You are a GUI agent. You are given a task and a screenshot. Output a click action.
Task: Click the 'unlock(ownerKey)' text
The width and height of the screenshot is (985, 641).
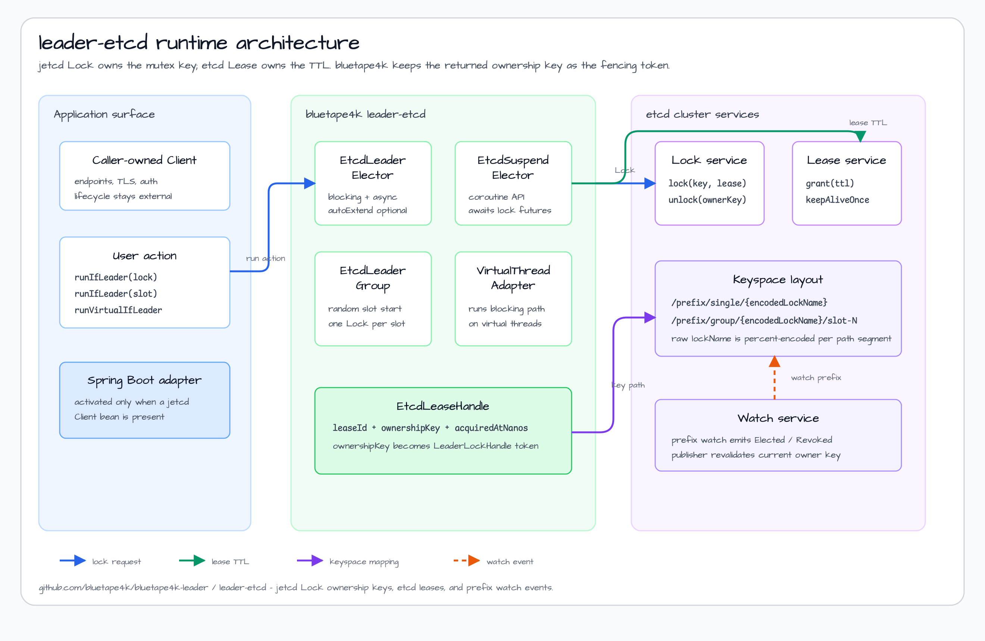pos(707,200)
